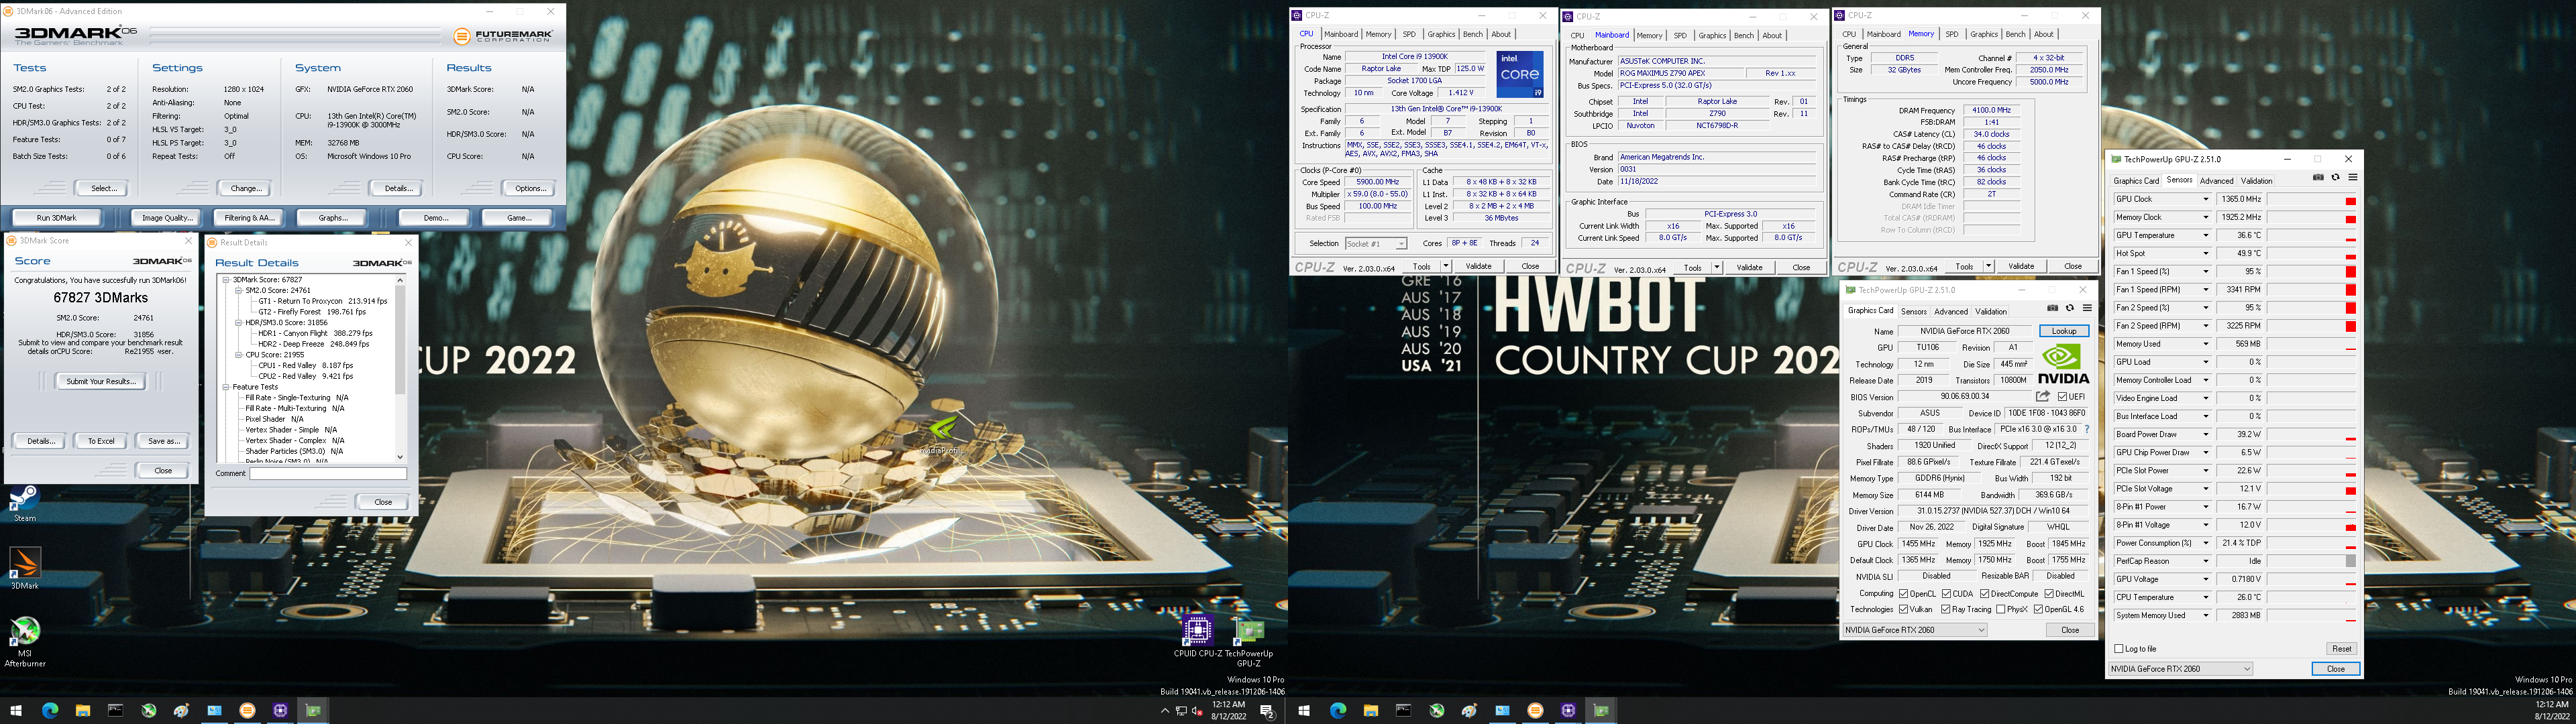Screen dimensions: 2576x724
Task: Toggle the Vulkan checkbox
Action: (x=1904, y=609)
